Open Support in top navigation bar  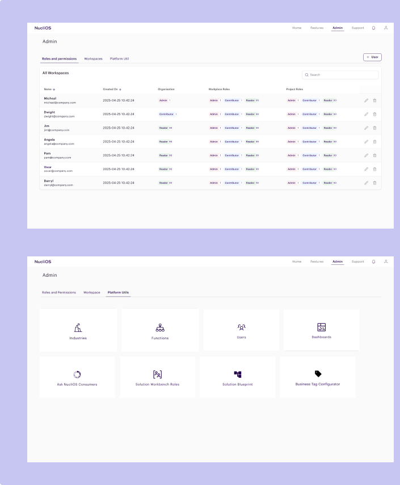[x=357, y=28]
